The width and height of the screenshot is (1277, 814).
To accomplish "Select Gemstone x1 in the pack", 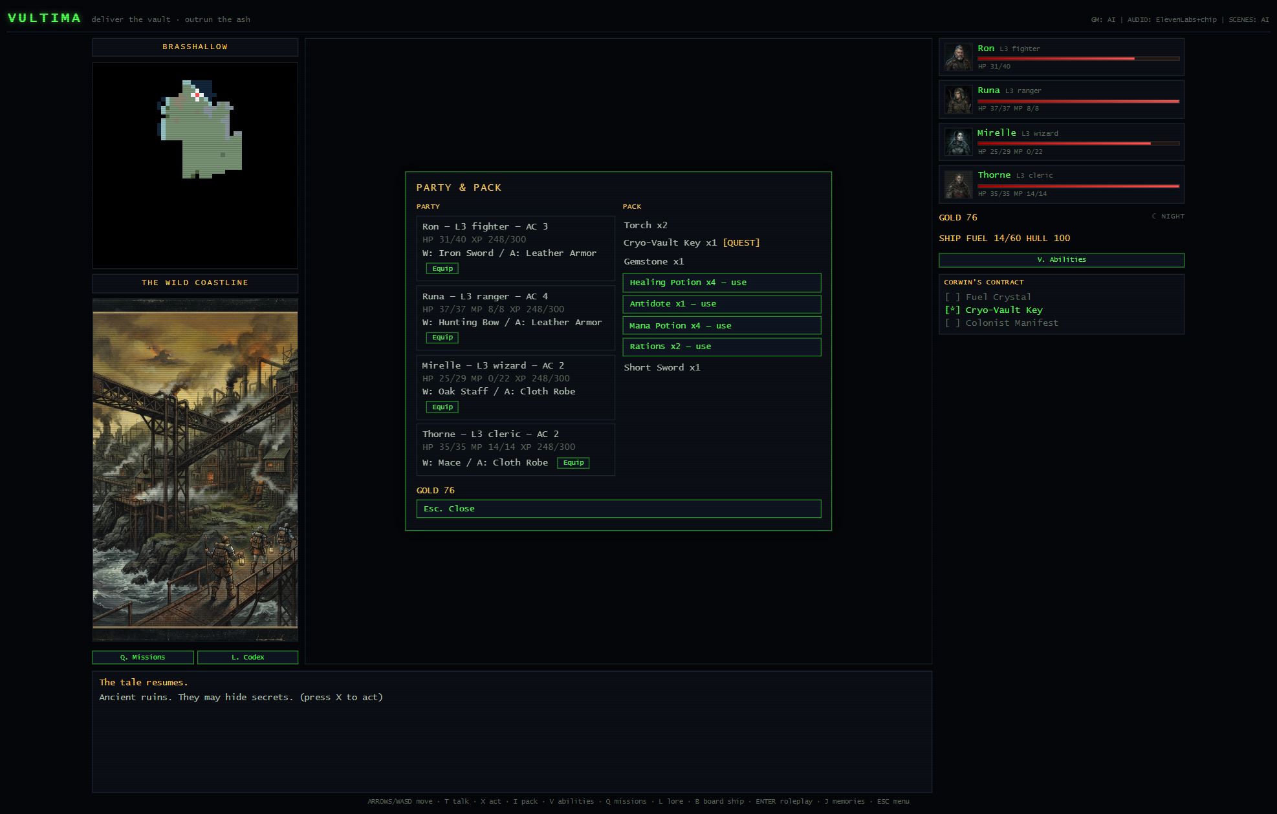I will [x=654, y=262].
